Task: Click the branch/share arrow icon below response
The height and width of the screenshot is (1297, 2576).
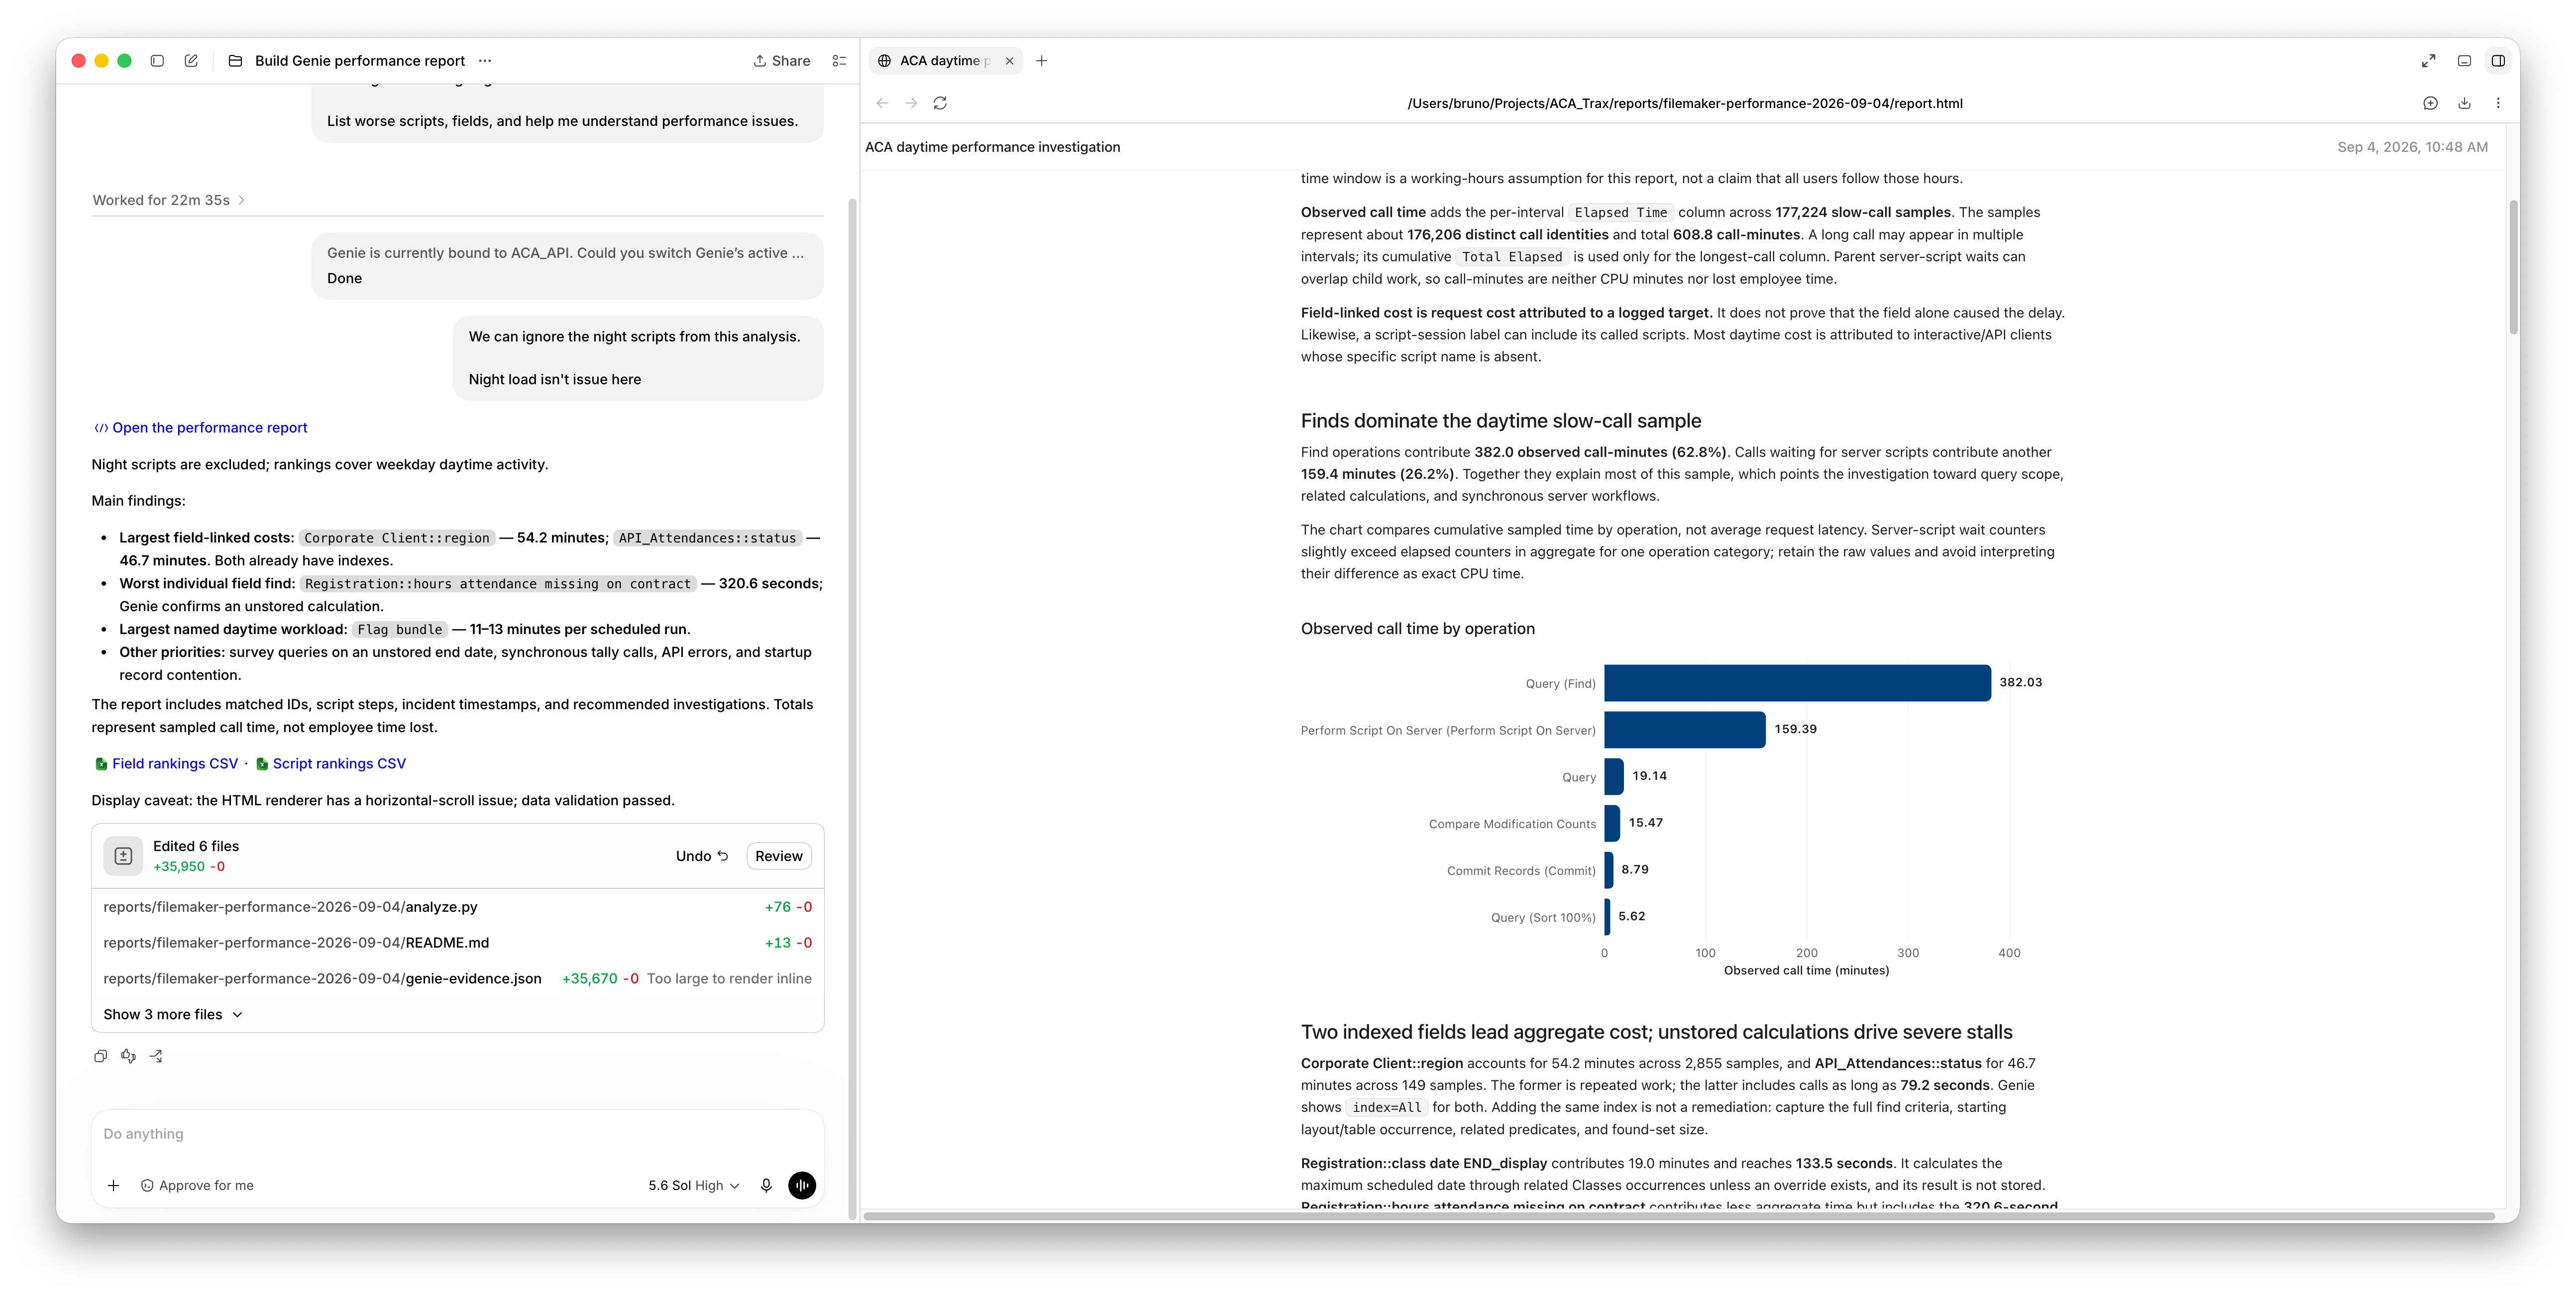Action: [156, 1056]
